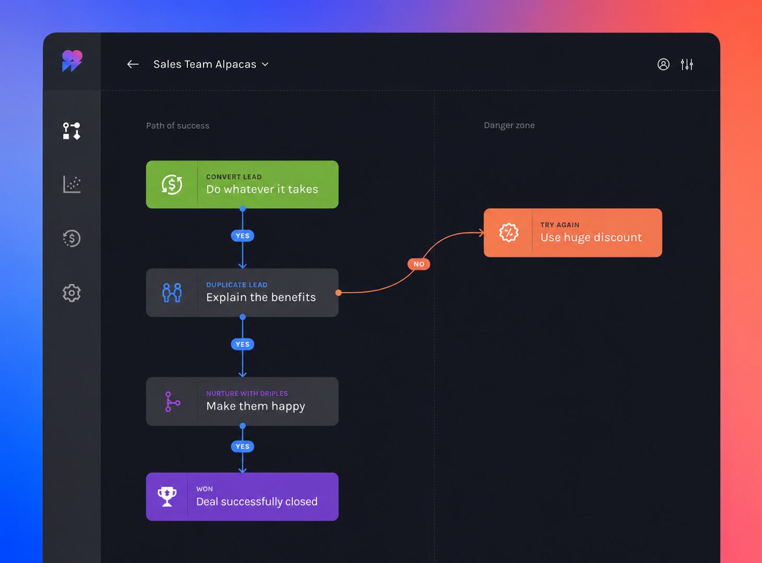Screen dimensions: 762x563
Task: Select the Explain the benefits step
Action: [x=242, y=292]
